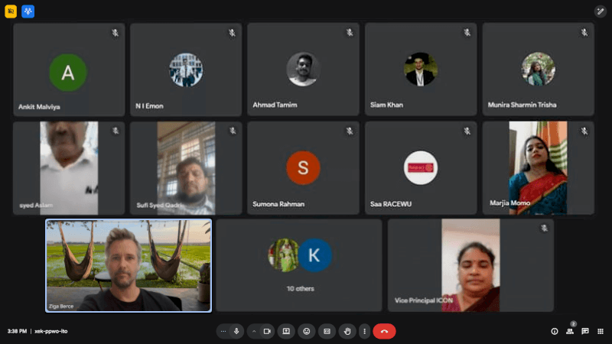Image resolution: width=612 pixels, height=344 pixels.
Task: Open the activities grid icon
Action: (601, 331)
